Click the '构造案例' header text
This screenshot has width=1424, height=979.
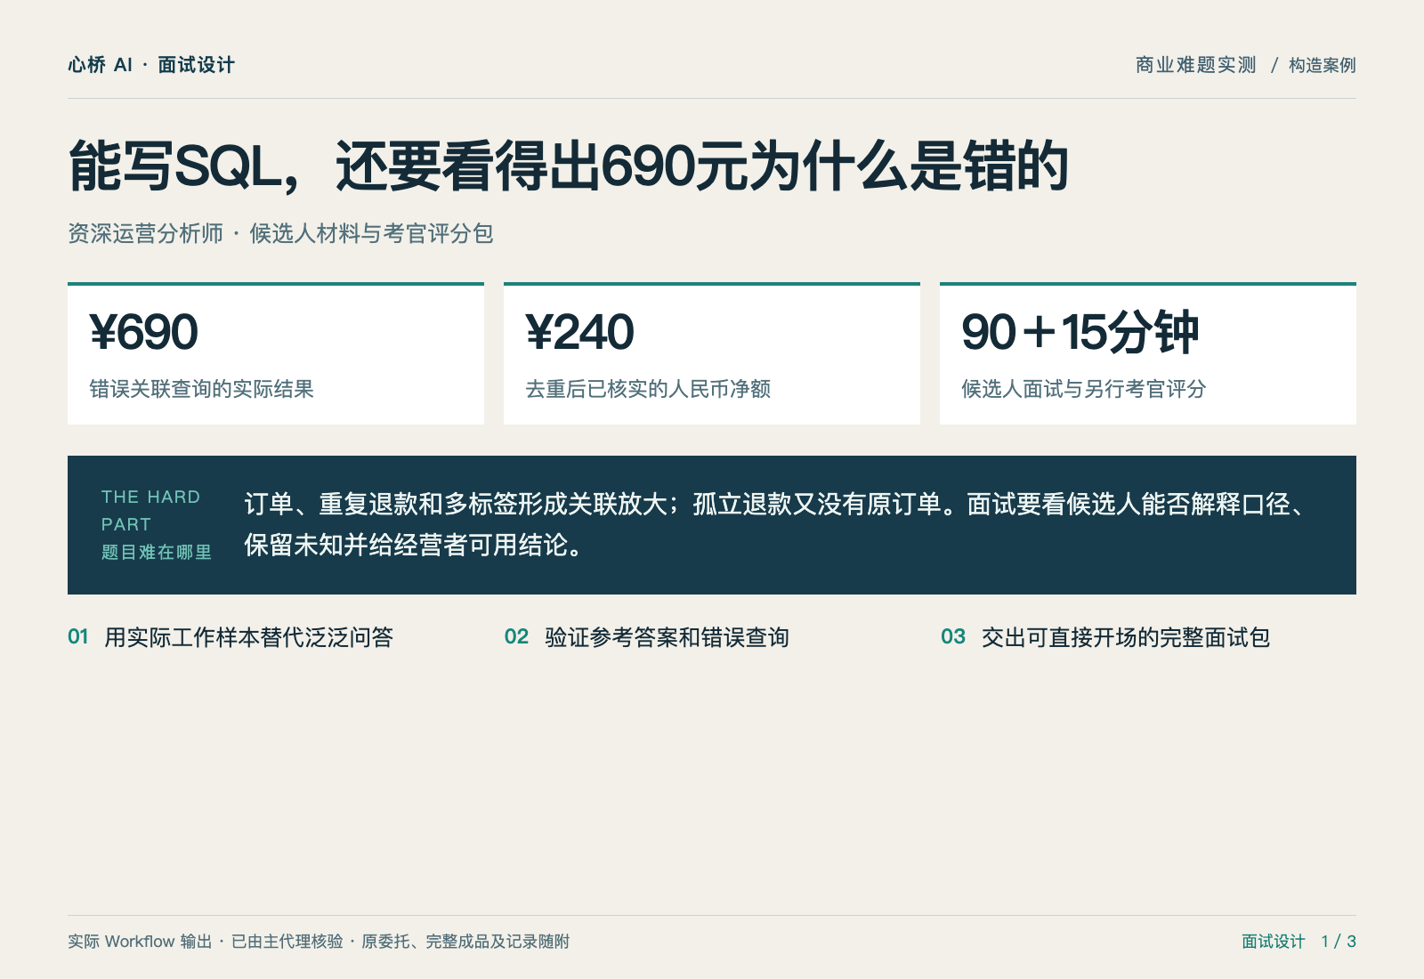pos(1322,65)
